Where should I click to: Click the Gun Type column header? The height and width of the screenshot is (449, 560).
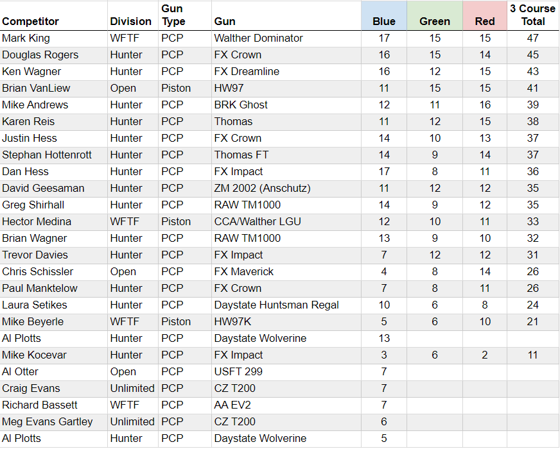click(185, 15)
